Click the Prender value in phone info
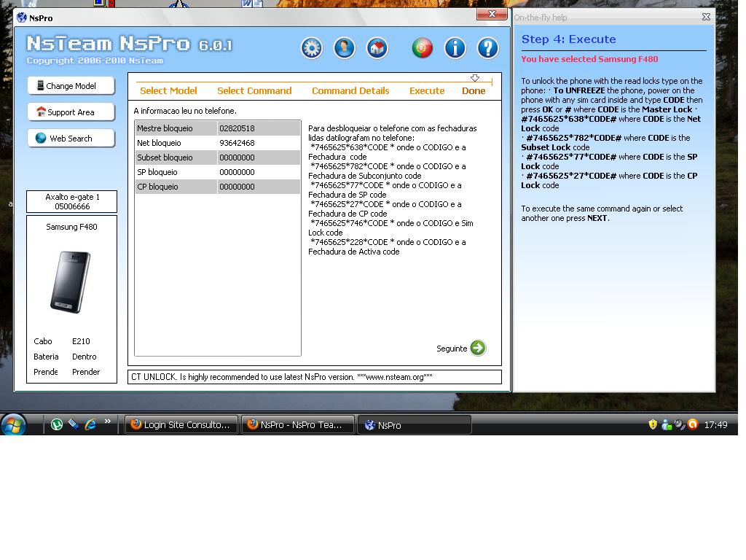 (x=86, y=372)
